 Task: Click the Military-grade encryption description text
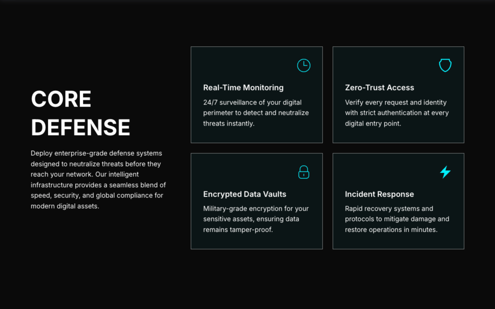tap(256, 219)
